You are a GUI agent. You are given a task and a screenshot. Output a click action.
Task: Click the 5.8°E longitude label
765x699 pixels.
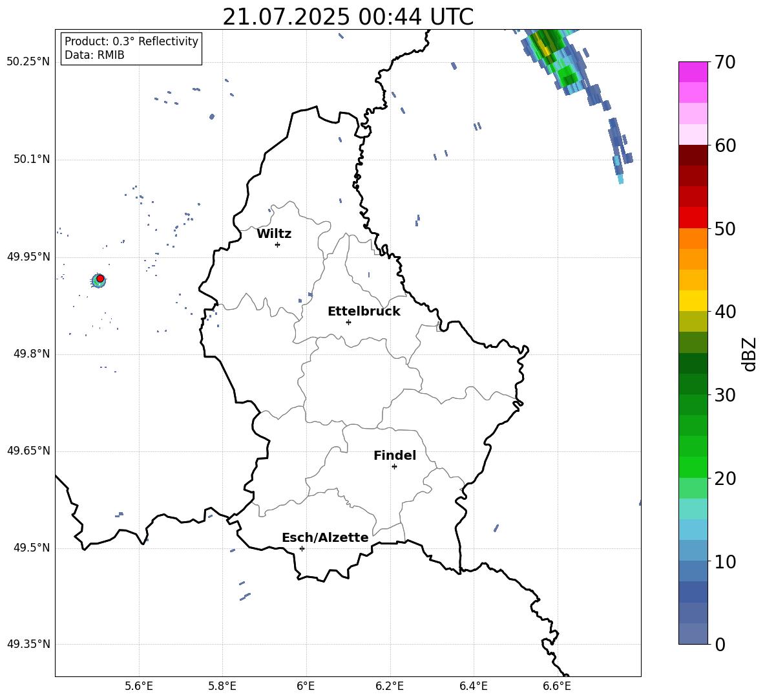pyautogui.click(x=222, y=686)
